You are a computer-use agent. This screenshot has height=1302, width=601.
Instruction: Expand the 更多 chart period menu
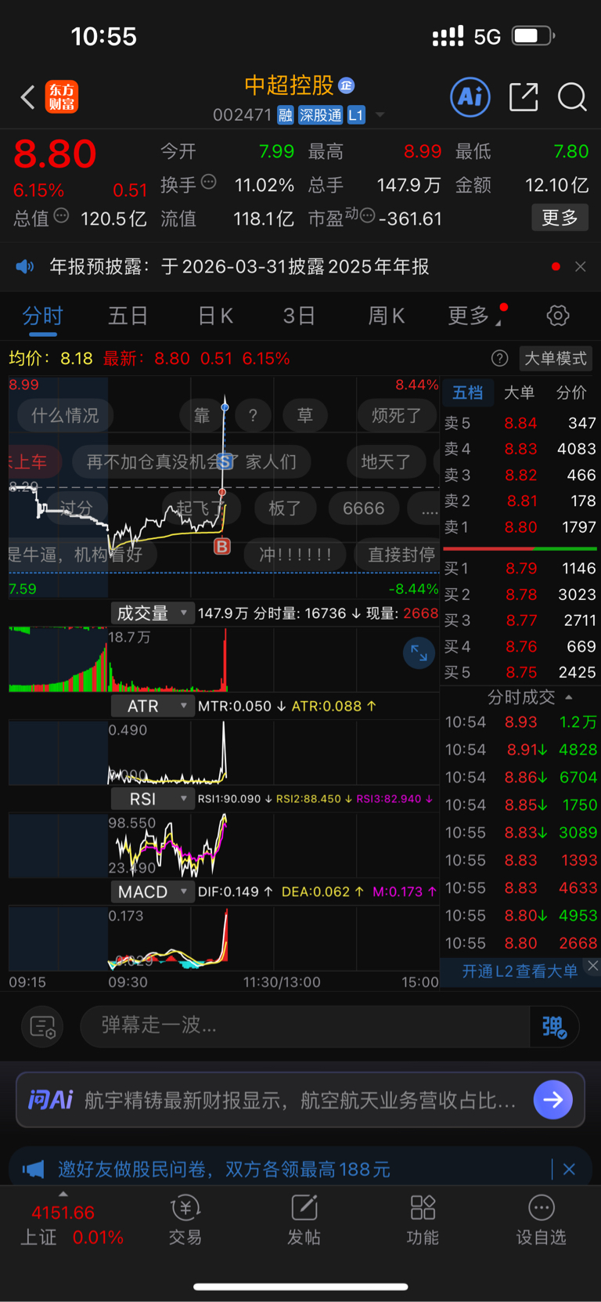(x=474, y=316)
